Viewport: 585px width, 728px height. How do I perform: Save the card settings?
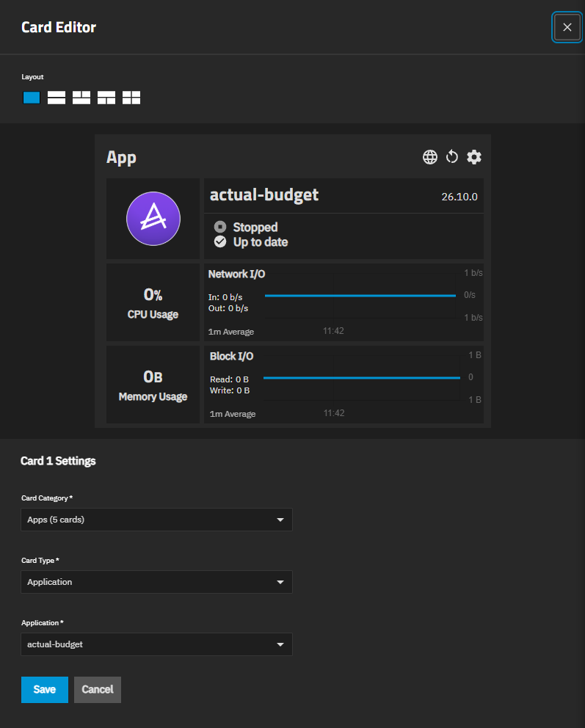coord(45,689)
